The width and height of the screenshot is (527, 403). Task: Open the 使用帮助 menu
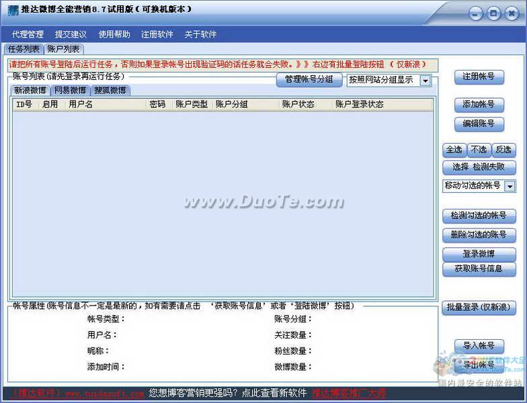114,34
